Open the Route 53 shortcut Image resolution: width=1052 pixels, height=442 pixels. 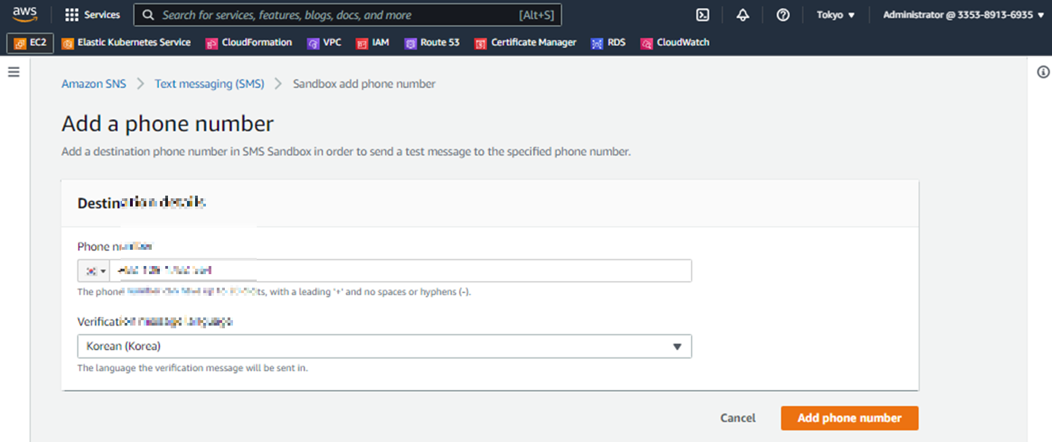(x=432, y=43)
